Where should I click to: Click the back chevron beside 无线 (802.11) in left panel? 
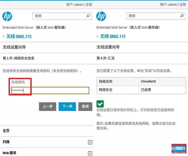4,36
